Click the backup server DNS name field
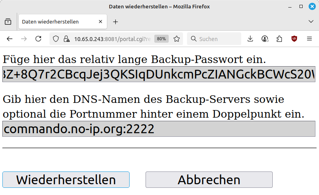This screenshot has height=195, width=319. coord(159,129)
